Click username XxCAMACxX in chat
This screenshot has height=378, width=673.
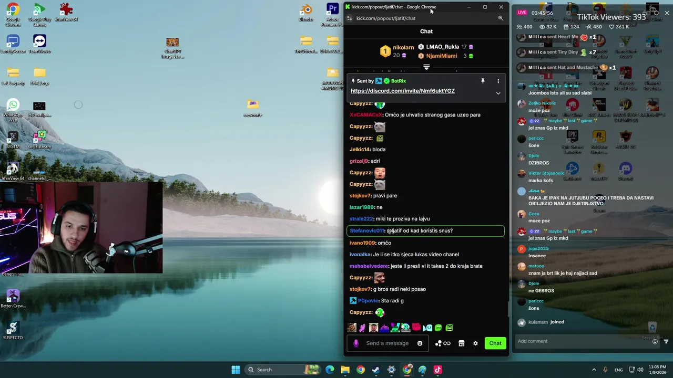click(x=366, y=115)
